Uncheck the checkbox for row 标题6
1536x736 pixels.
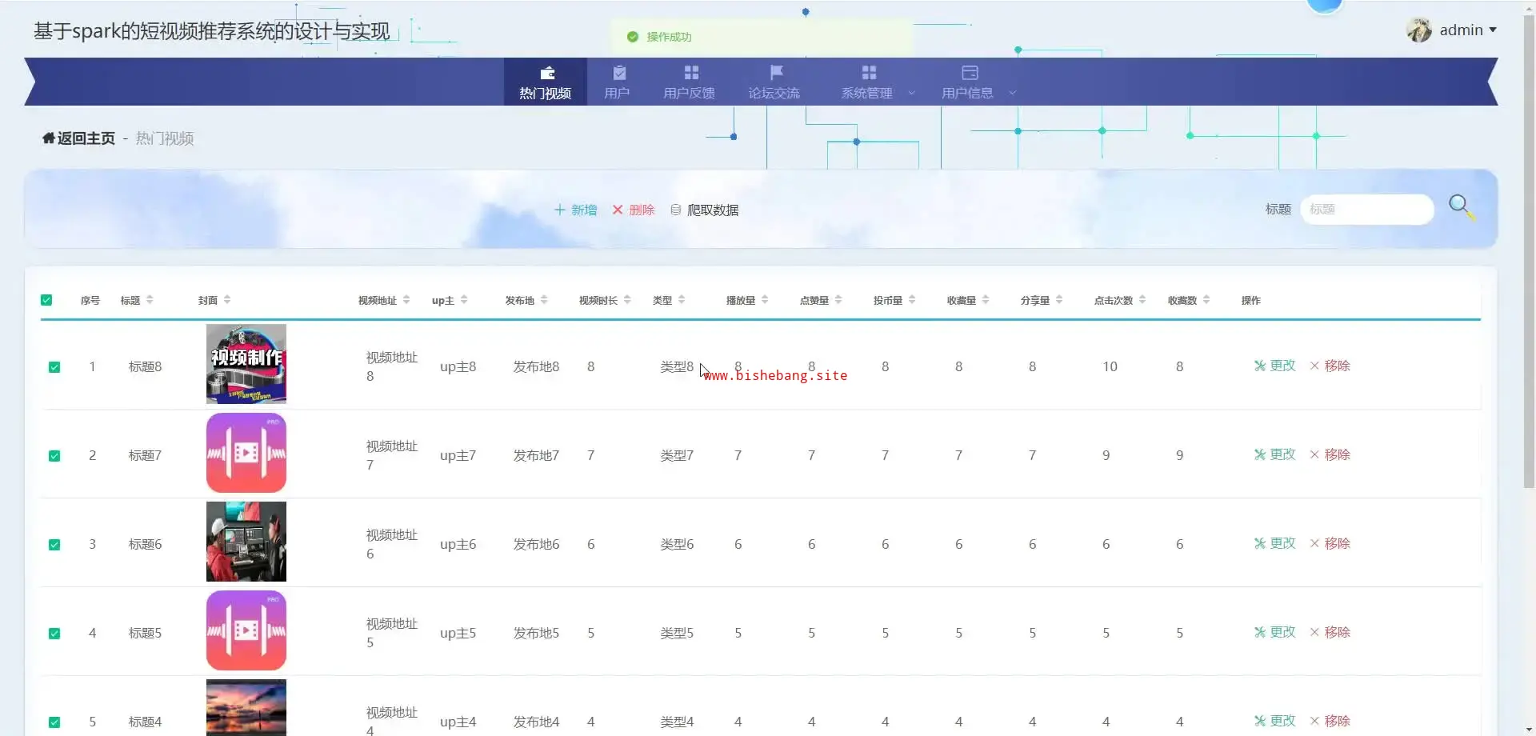[54, 545]
